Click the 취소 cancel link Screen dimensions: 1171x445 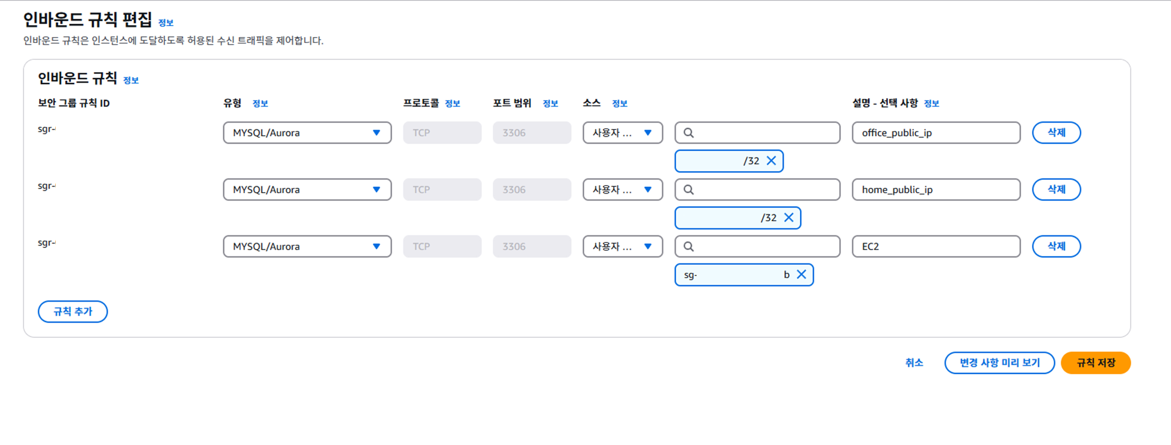click(x=914, y=363)
